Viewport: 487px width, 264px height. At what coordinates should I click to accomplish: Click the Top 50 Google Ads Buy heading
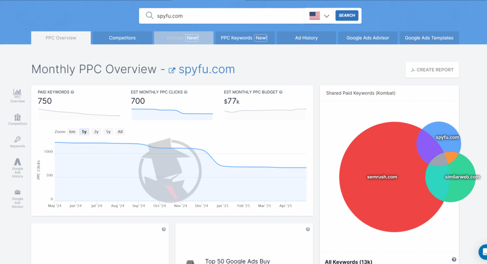[238, 261]
